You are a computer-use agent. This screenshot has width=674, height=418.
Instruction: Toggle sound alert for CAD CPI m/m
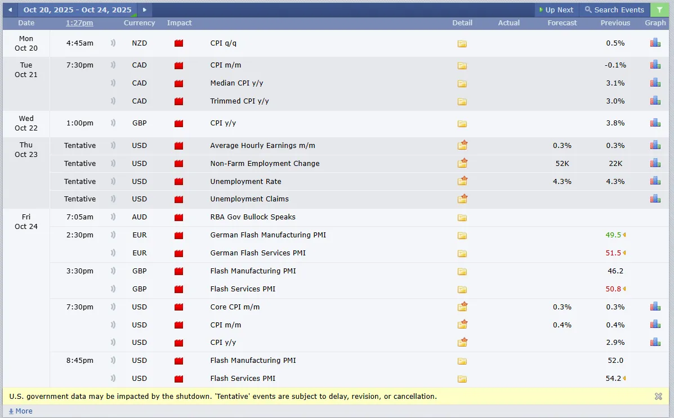[113, 65]
